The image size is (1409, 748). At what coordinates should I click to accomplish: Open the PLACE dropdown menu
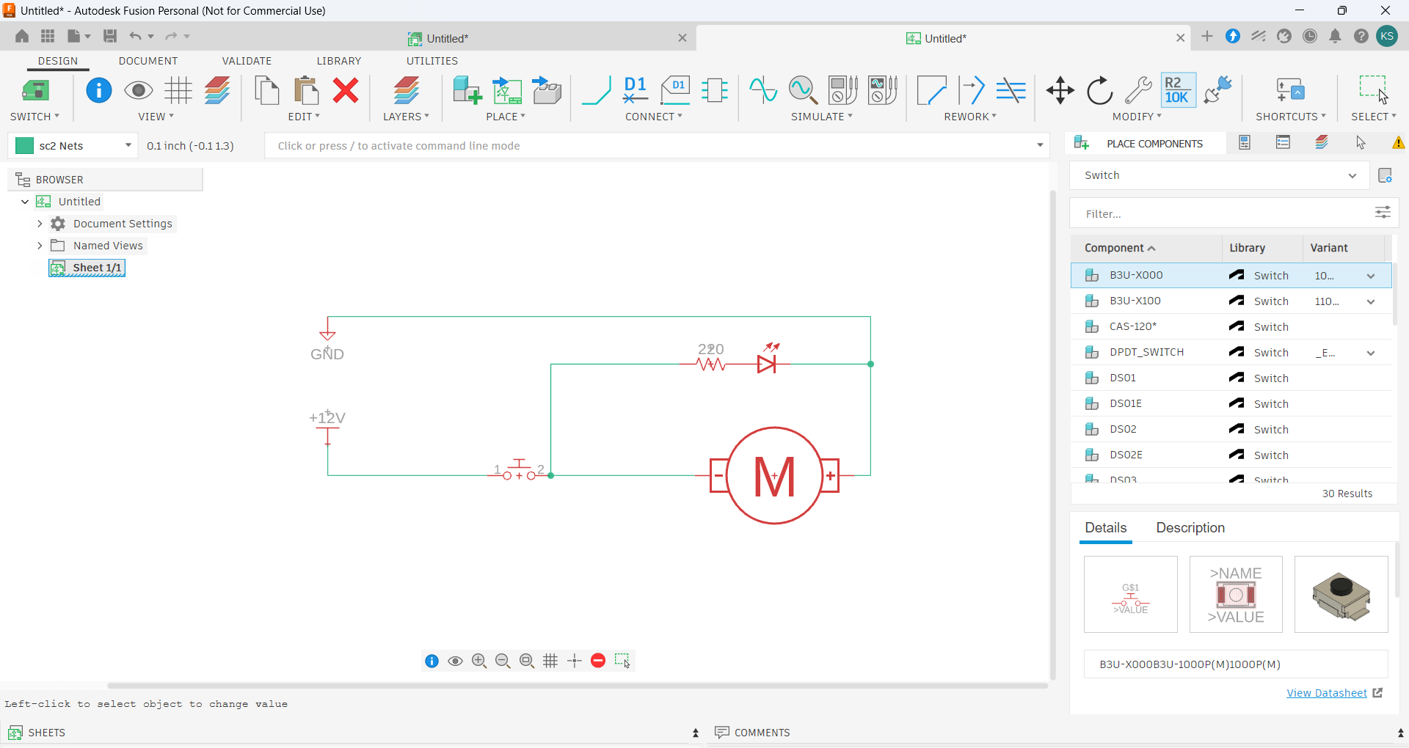click(x=506, y=117)
